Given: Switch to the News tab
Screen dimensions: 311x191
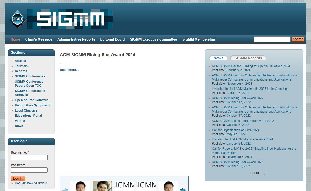Looking at the screenshot, I should [218, 58].
